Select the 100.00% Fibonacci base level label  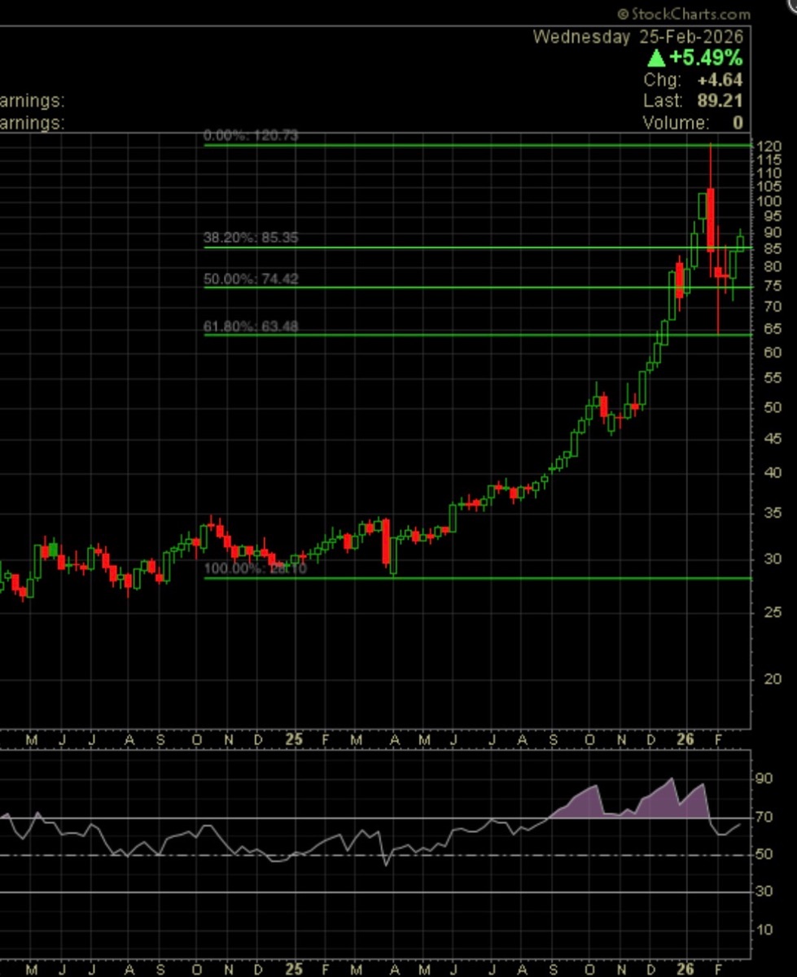[255, 568]
